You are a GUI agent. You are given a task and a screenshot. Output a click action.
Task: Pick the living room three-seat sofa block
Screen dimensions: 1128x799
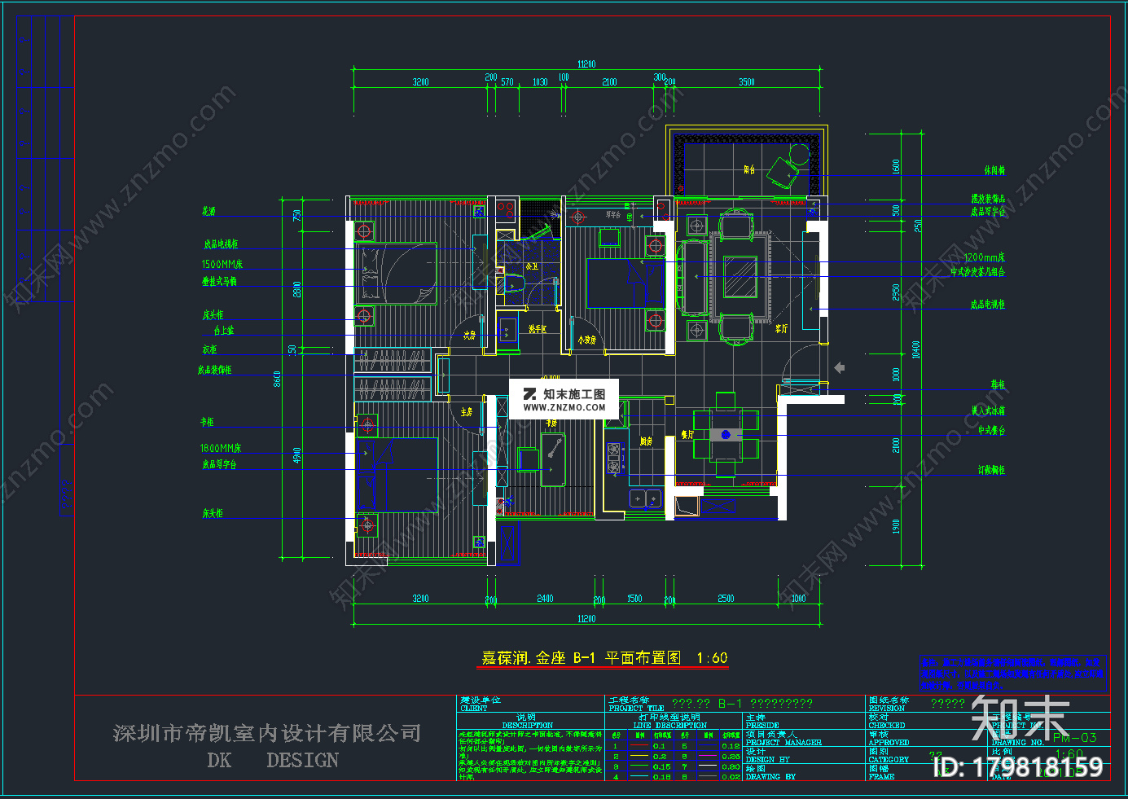(x=695, y=277)
